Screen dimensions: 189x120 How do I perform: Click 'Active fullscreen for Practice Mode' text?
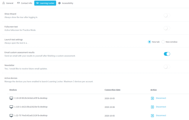click(20, 30)
